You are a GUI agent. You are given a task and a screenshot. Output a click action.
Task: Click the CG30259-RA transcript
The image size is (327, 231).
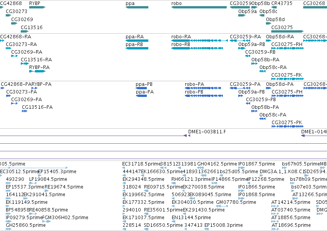240,41
